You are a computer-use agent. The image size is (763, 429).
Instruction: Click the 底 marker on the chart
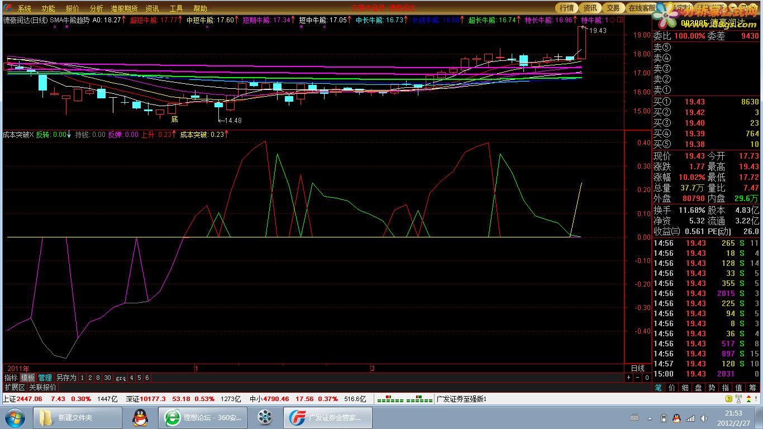[x=174, y=119]
